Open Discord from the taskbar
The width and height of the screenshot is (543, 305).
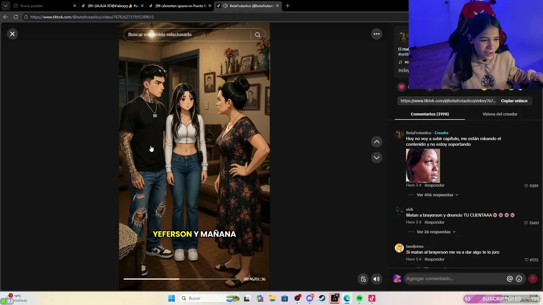pos(310,298)
